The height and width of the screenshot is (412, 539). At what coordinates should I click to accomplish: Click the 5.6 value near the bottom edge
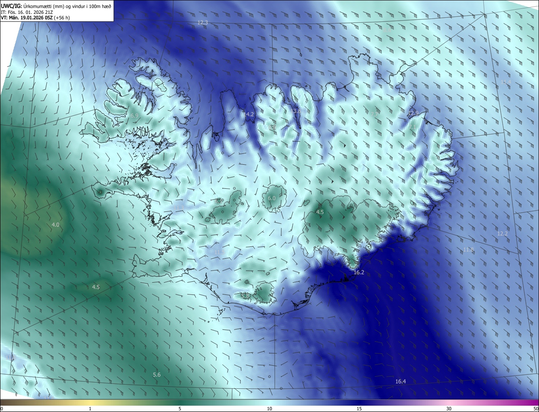pos(157,375)
